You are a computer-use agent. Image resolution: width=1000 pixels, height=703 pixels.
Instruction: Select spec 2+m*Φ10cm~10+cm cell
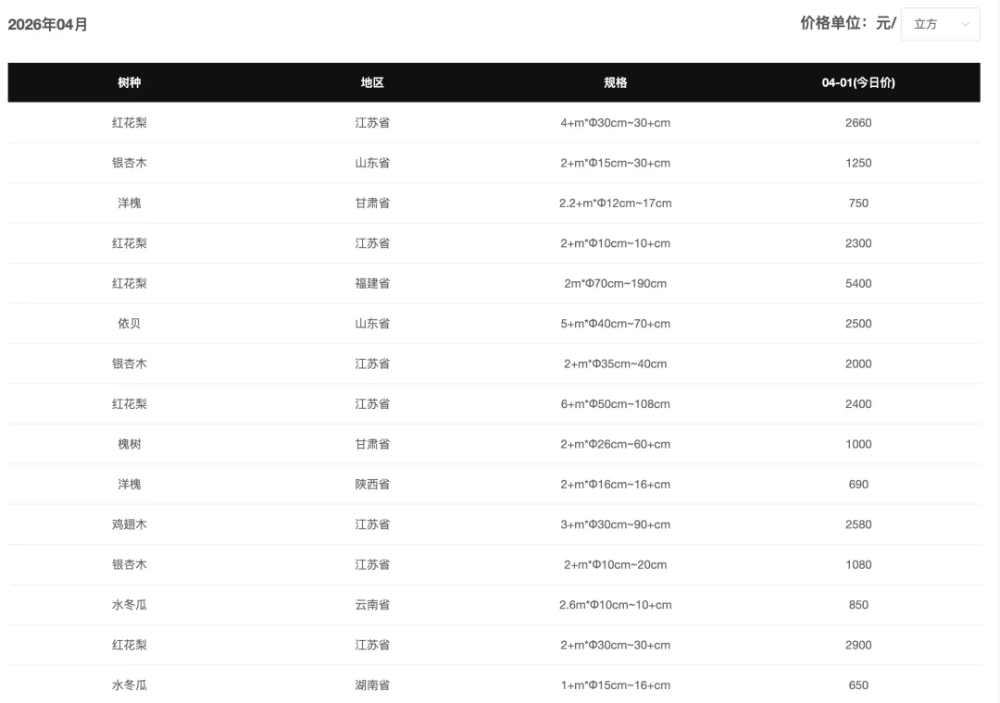click(616, 243)
